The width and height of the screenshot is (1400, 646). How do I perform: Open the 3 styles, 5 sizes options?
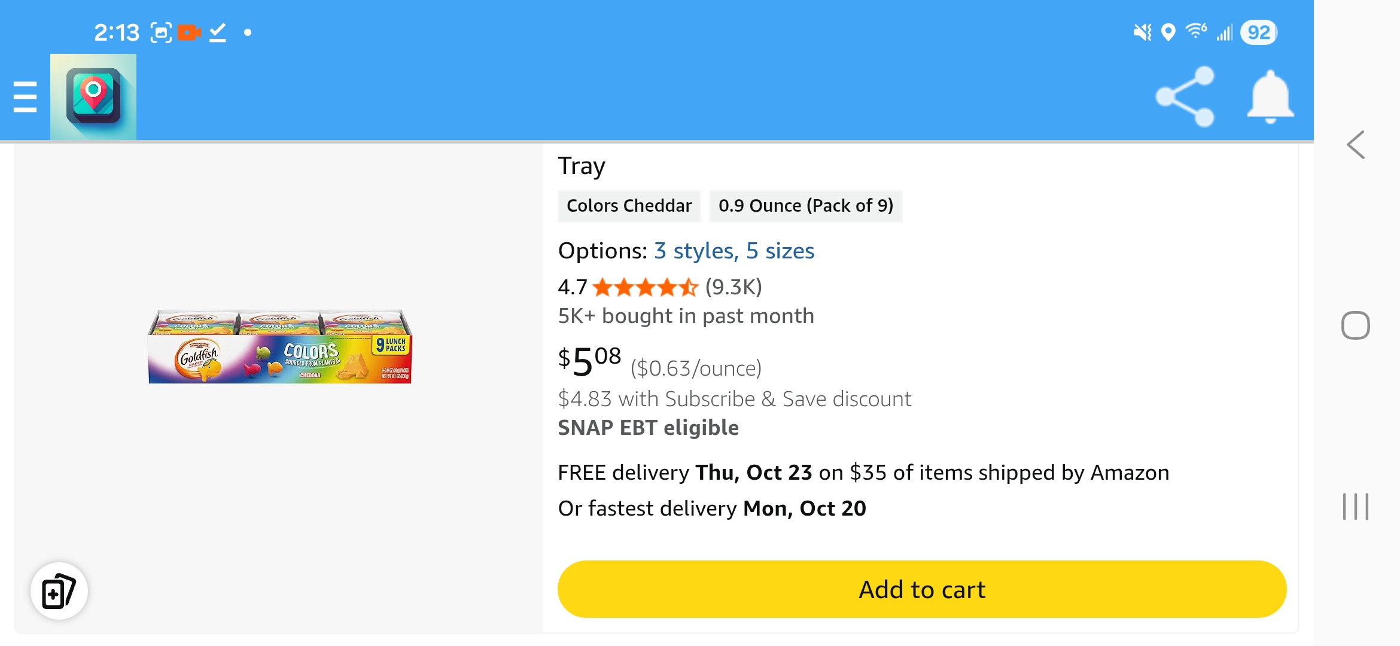(x=734, y=251)
